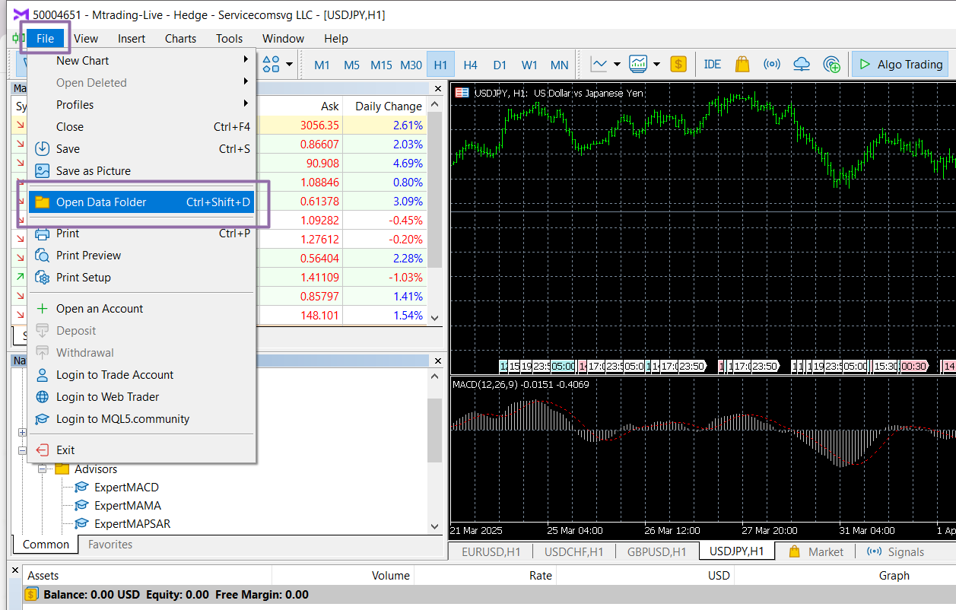
Task: Click Navigator scroll down arrow
Action: [435, 526]
